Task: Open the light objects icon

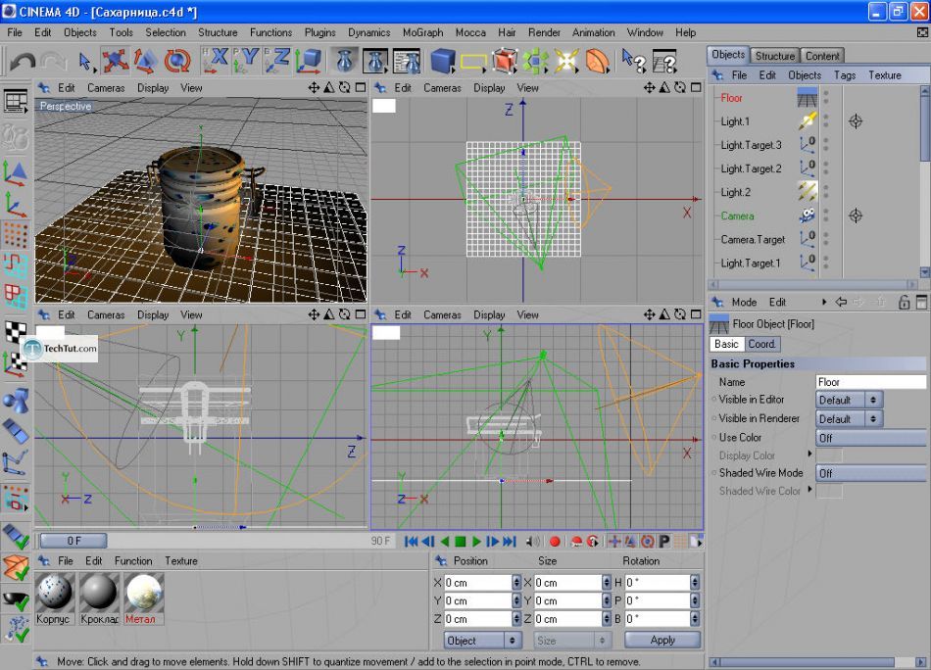Action: pyautogui.click(x=566, y=61)
